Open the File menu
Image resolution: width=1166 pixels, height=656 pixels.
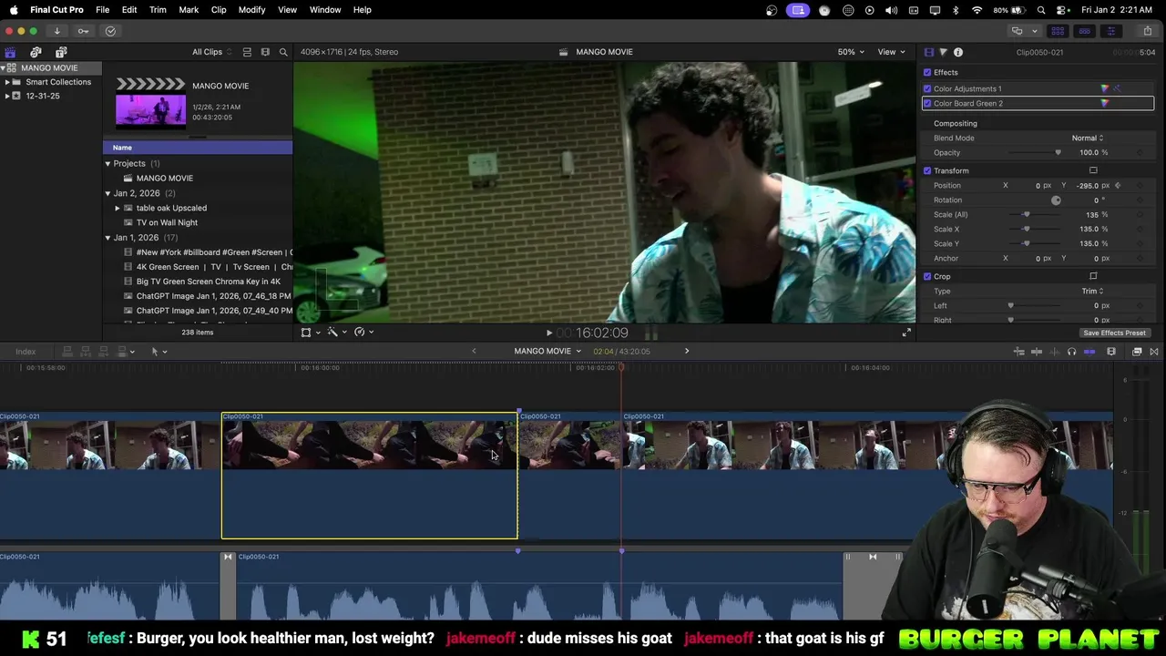tap(102, 9)
